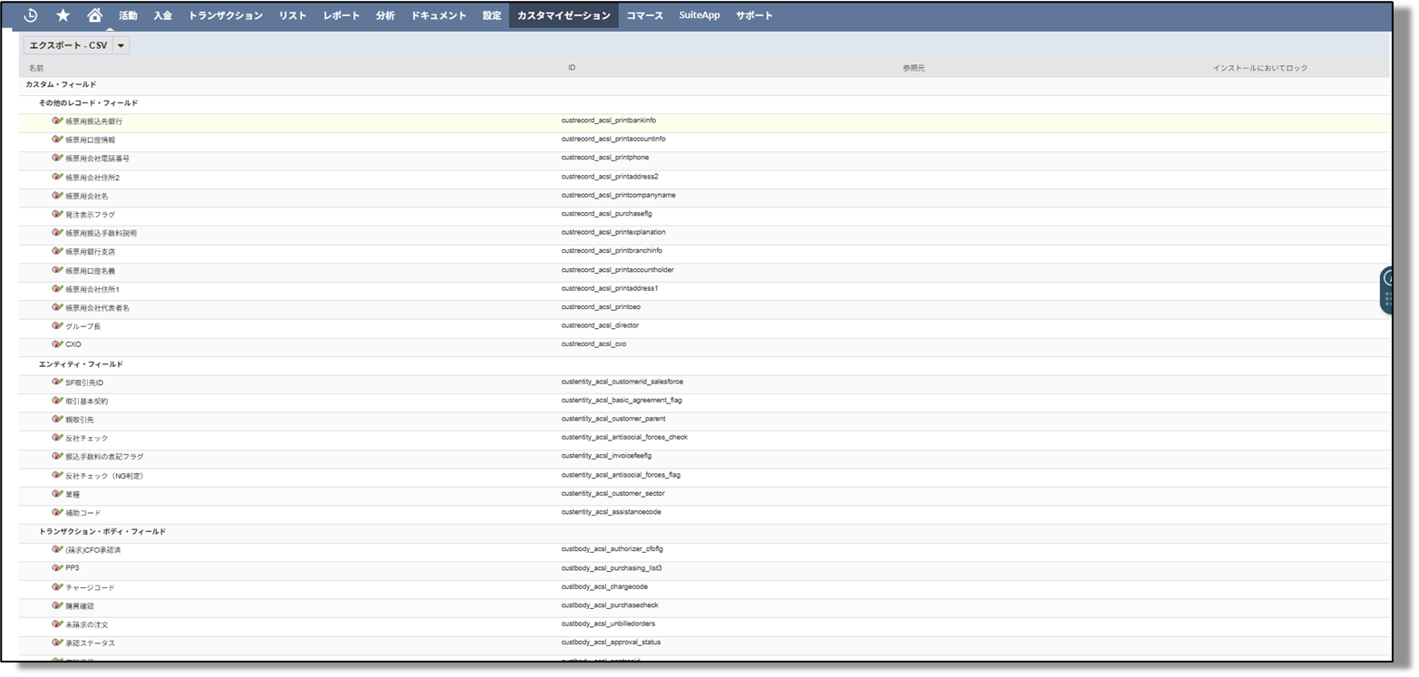Go to the home icon
Image resolution: width=1419 pixels, height=677 pixels.
[94, 15]
